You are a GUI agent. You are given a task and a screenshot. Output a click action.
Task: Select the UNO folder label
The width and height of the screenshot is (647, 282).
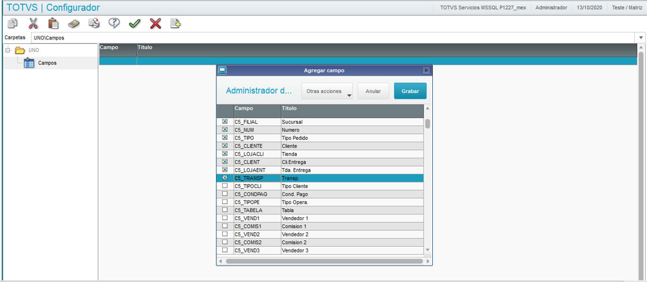(34, 50)
